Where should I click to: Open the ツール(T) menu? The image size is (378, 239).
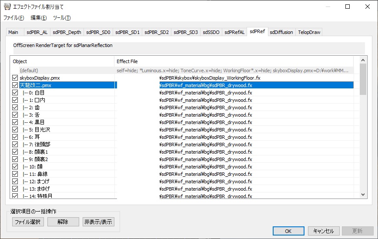point(61,18)
